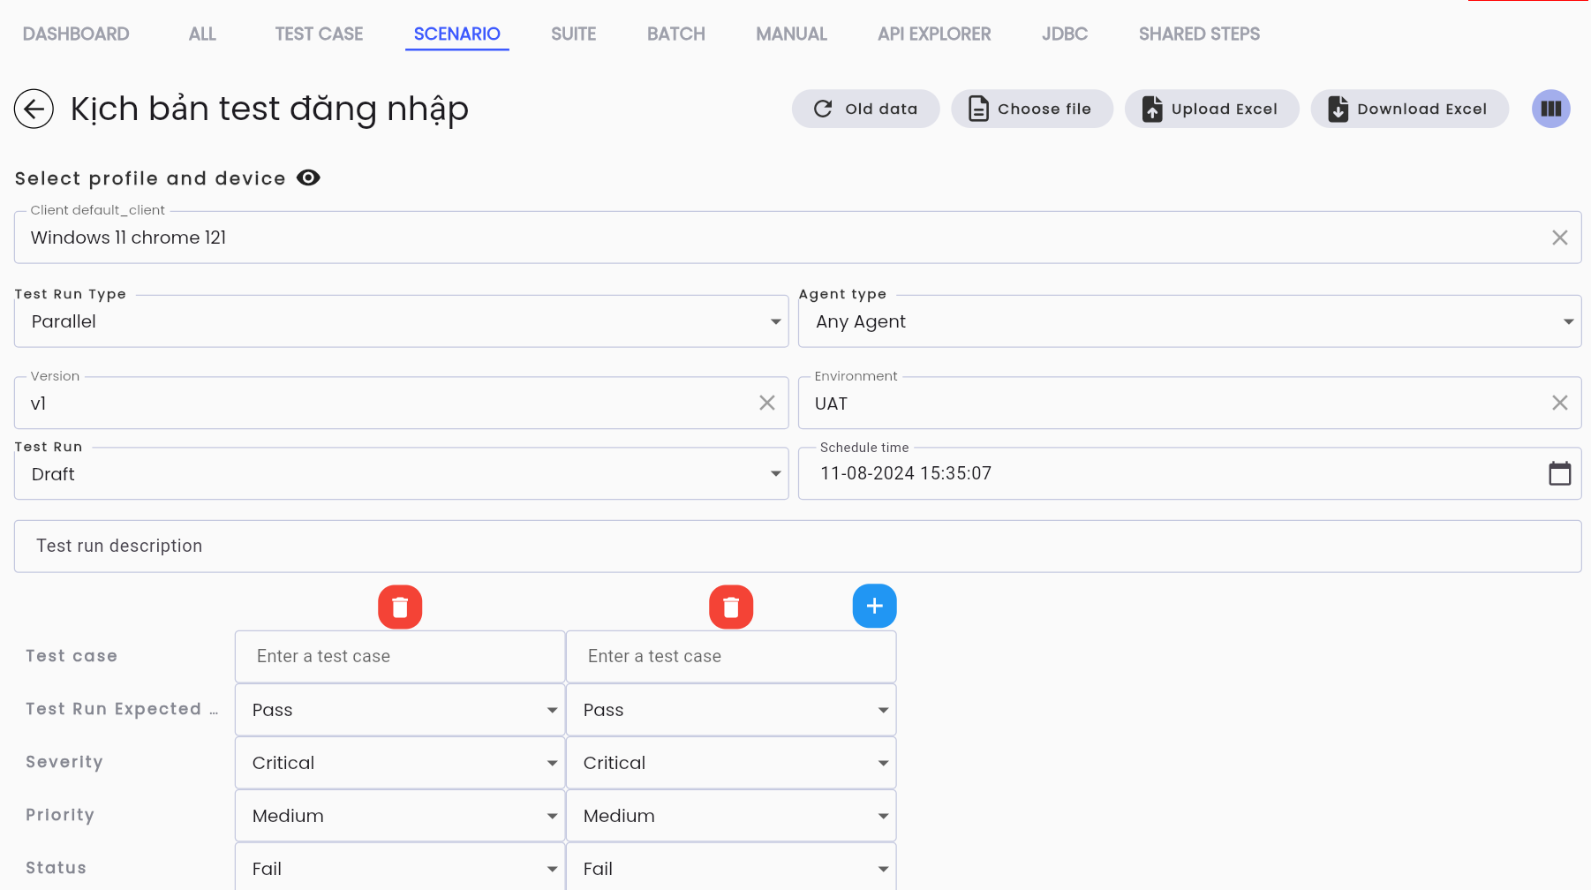Delete the second test case column
1591x890 pixels.
tap(731, 607)
